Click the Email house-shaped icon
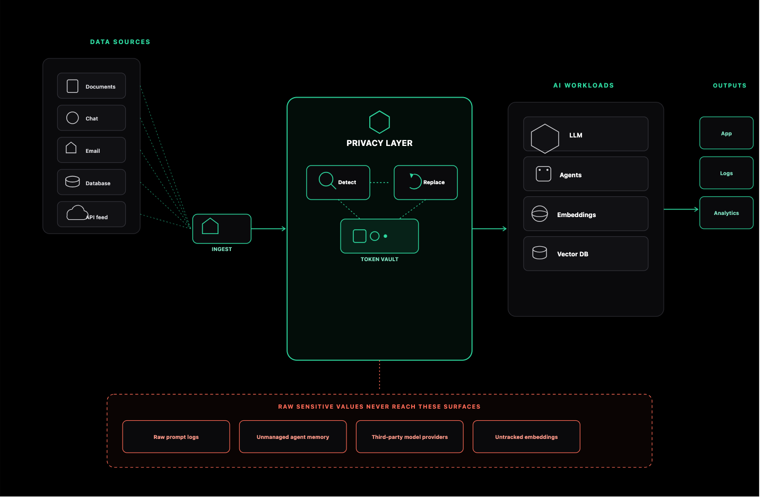This screenshot has width=764, height=501. click(71, 148)
